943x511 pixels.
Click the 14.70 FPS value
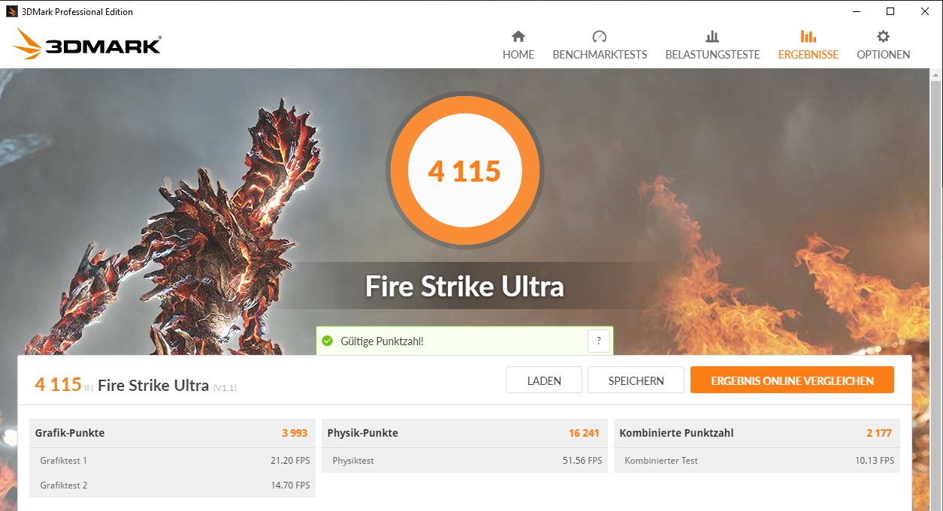pos(290,485)
